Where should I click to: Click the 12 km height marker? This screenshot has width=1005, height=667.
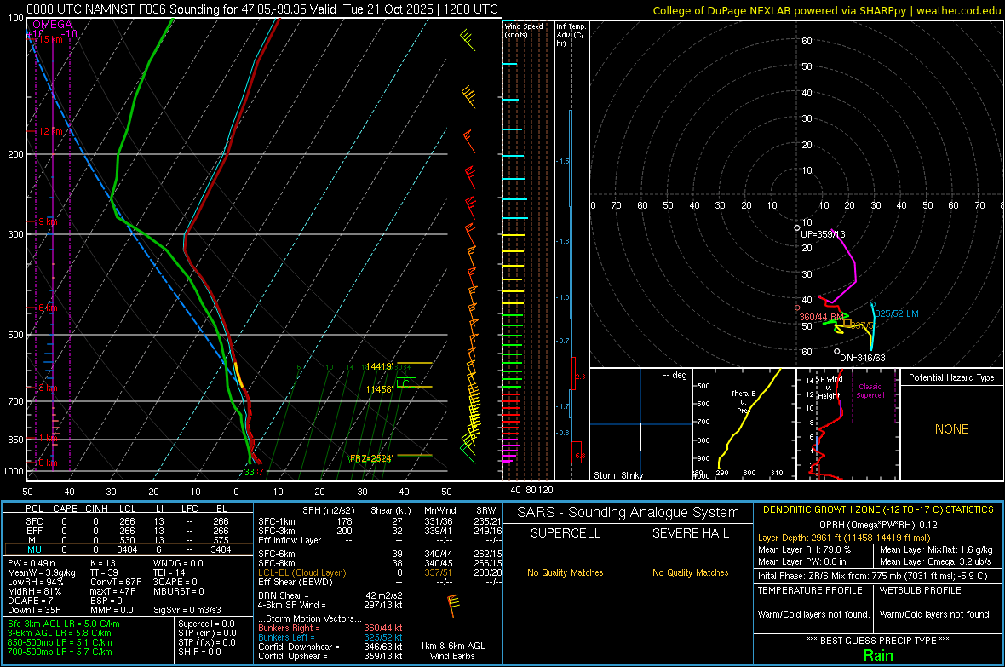coord(49,131)
